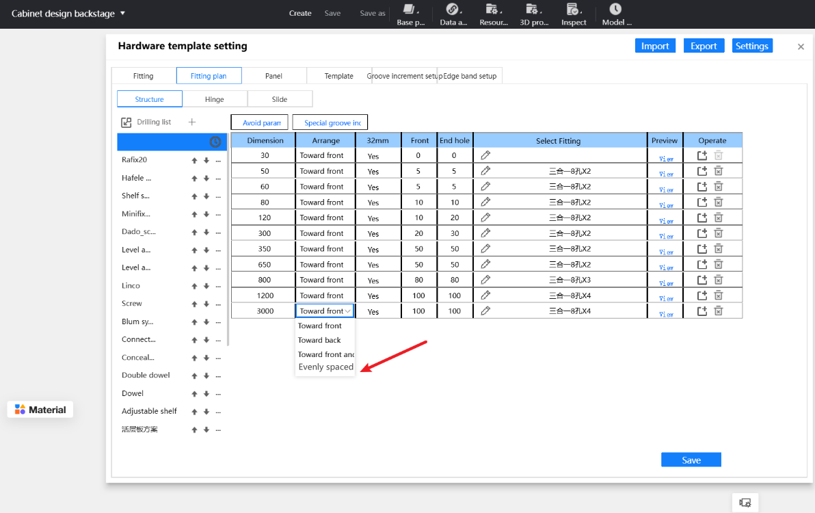Delete the dimension 80 row
Viewport: 815px width, 513px height.
tap(719, 202)
